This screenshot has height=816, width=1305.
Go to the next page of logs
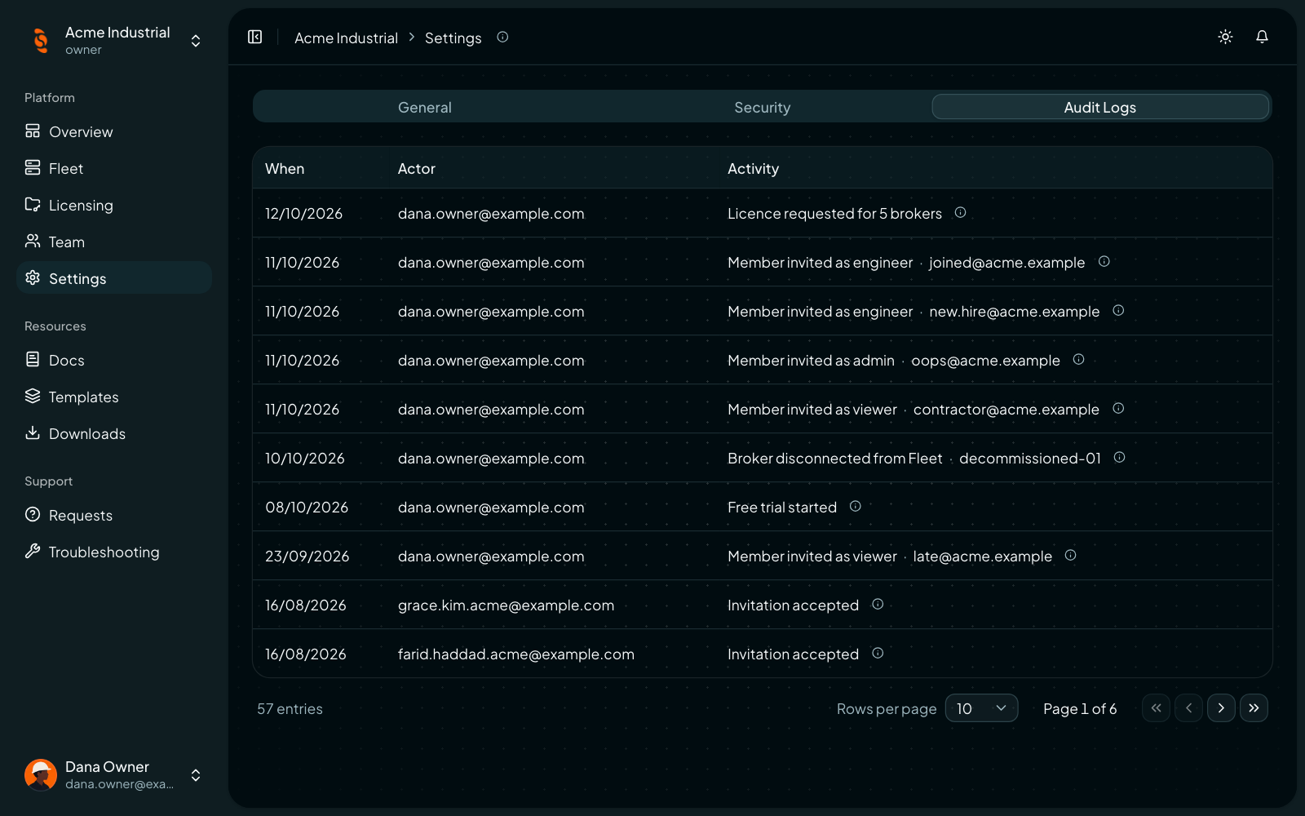click(x=1221, y=708)
